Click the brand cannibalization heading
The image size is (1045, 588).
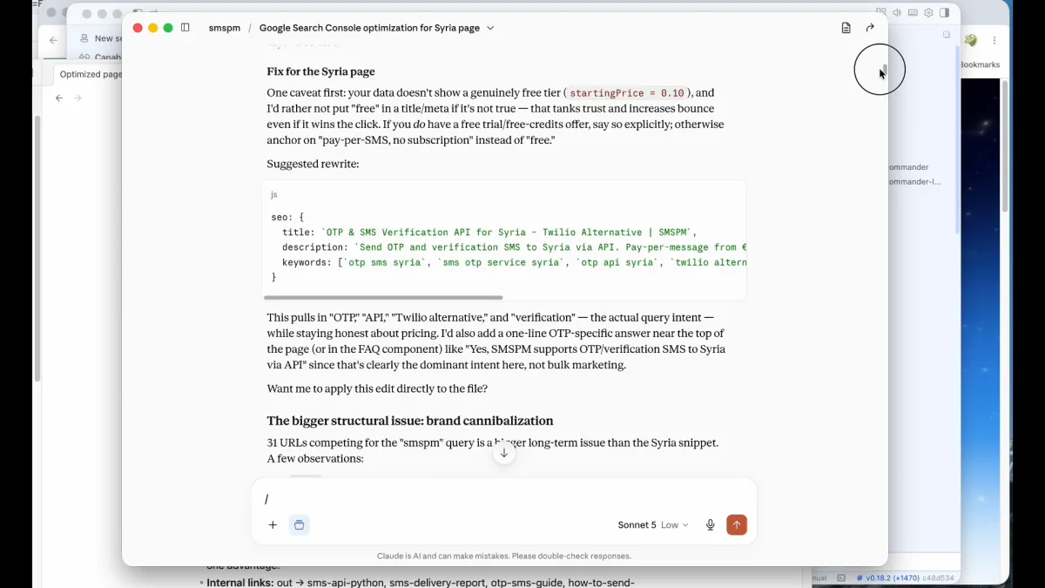pyautogui.click(x=410, y=421)
